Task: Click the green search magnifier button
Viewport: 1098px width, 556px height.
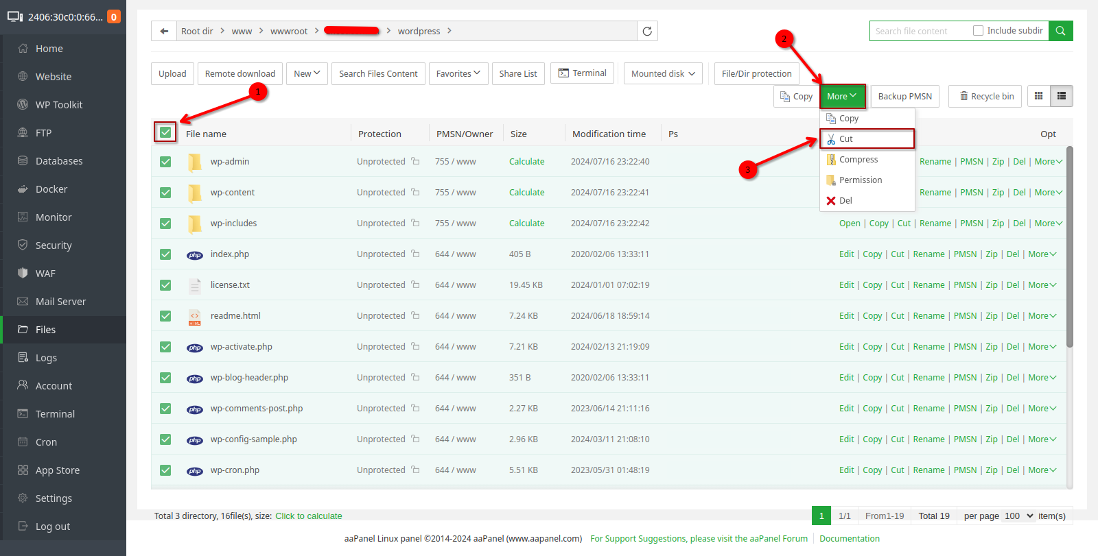Action: click(1060, 31)
